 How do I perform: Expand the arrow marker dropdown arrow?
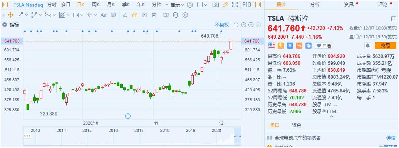[x=96, y=15]
